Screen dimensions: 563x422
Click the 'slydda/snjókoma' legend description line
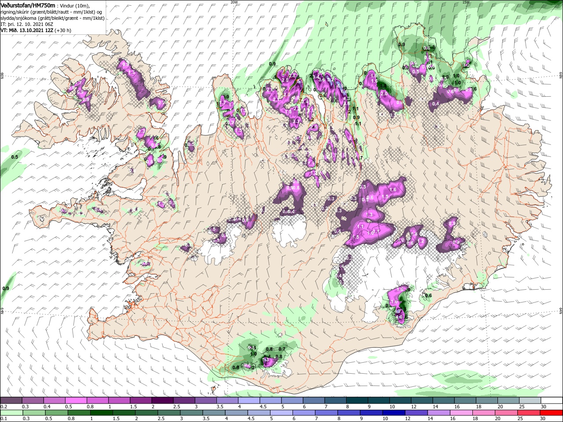[52, 18]
